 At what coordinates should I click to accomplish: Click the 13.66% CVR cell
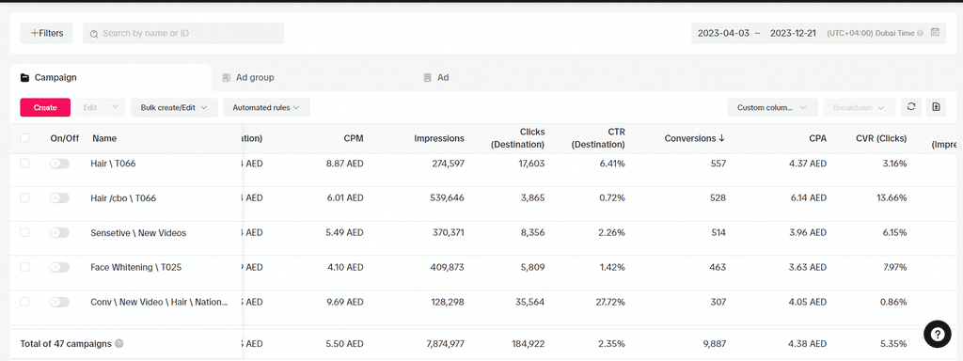tap(891, 198)
